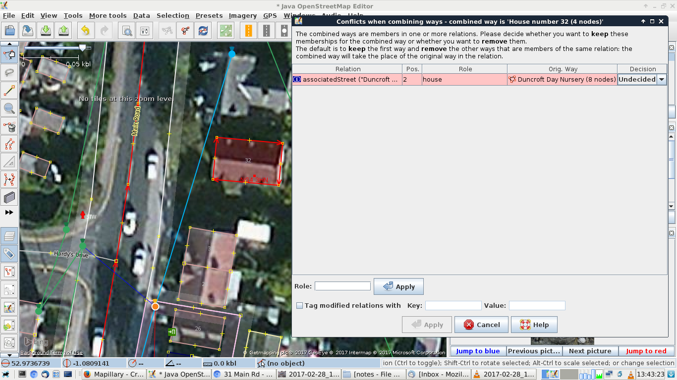The height and width of the screenshot is (380, 677).
Task: Open the Tools menu
Action: [x=73, y=16]
